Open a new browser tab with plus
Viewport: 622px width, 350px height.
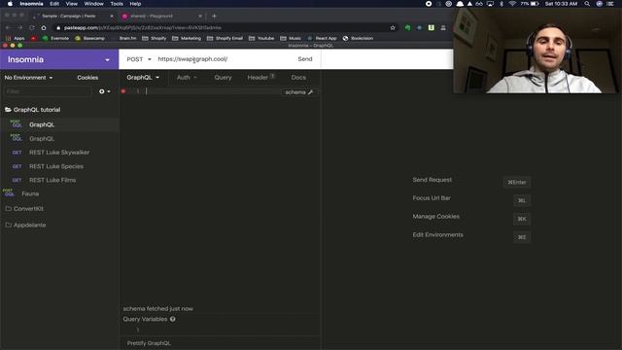click(x=214, y=16)
